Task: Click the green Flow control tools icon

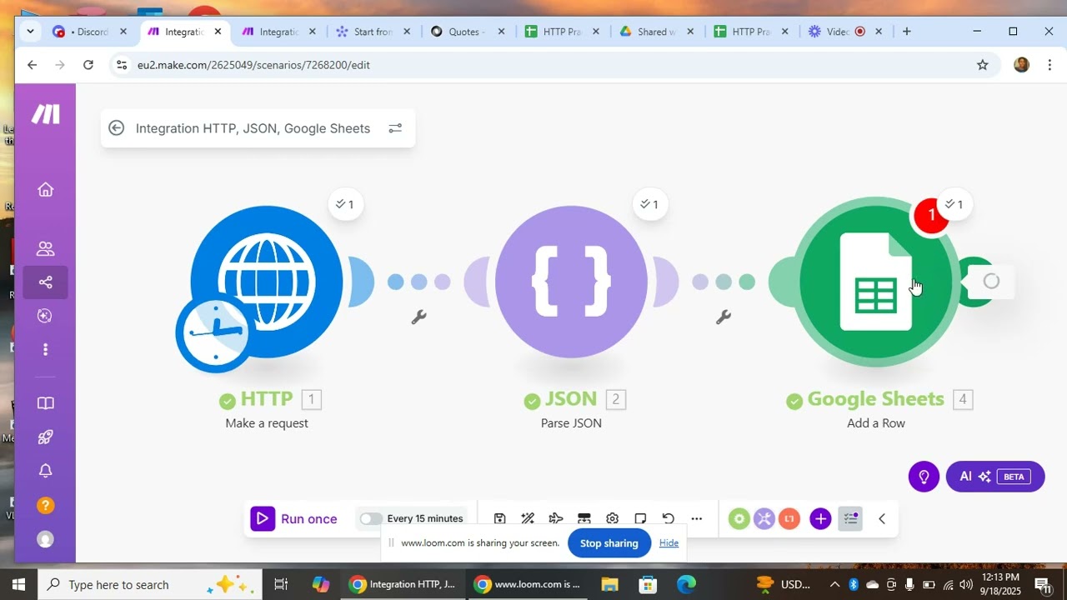Action: [x=739, y=519]
